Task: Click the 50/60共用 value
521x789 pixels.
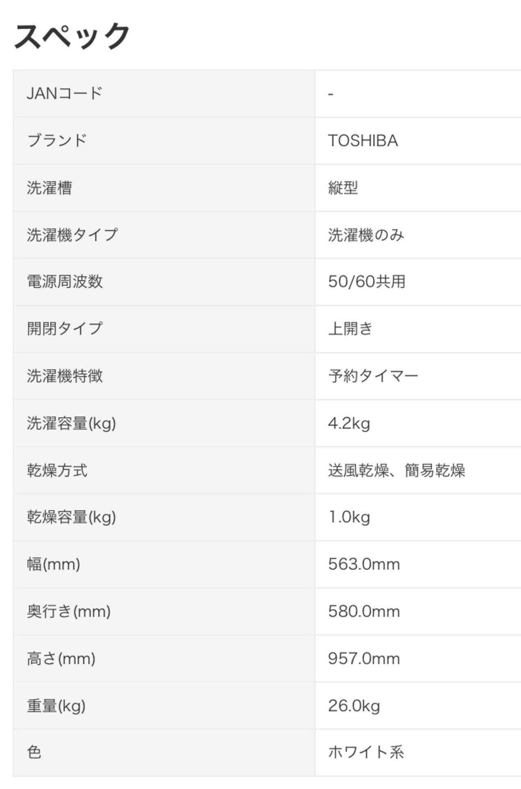Action: 367,282
